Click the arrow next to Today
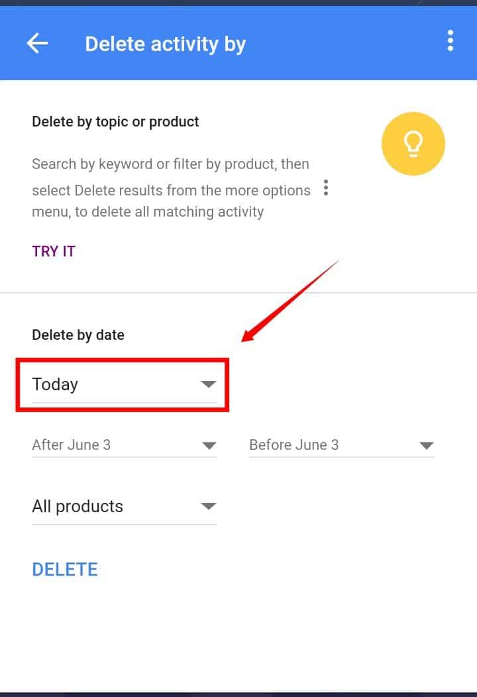Image resolution: width=477 pixels, height=697 pixels. (208, 384)
